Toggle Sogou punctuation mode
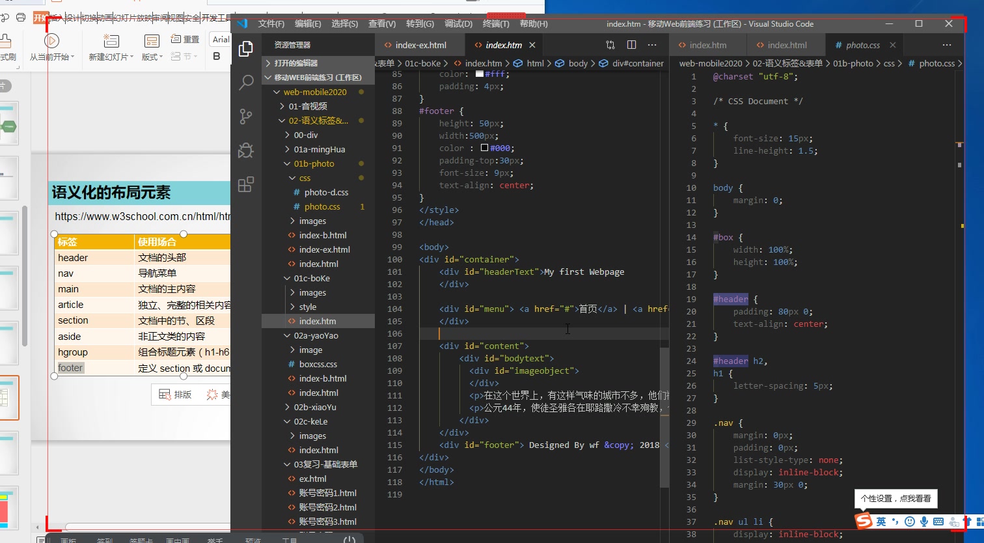Image resolution: width=984 pixels, height=543 pixels. click(895, 522)
